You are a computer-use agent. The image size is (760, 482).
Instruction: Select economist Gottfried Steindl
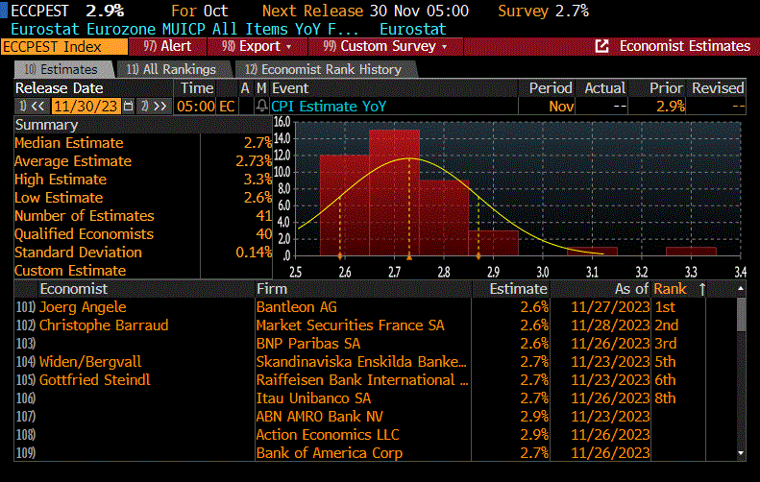(x=95, y=380)
